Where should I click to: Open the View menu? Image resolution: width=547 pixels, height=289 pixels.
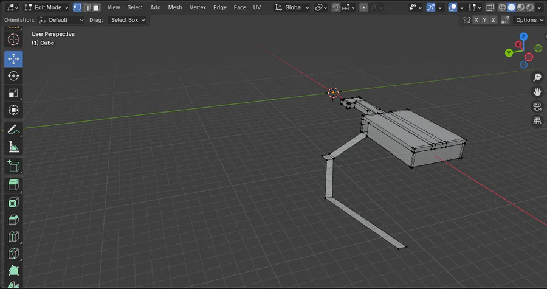click(114, 7)
